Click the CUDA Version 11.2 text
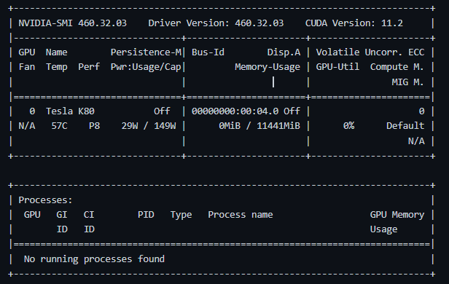Viewport: 449px width, 284px height. coord(354,23)
